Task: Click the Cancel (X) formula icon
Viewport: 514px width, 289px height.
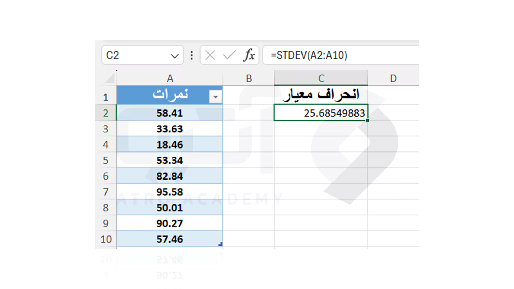Action: 210,55
